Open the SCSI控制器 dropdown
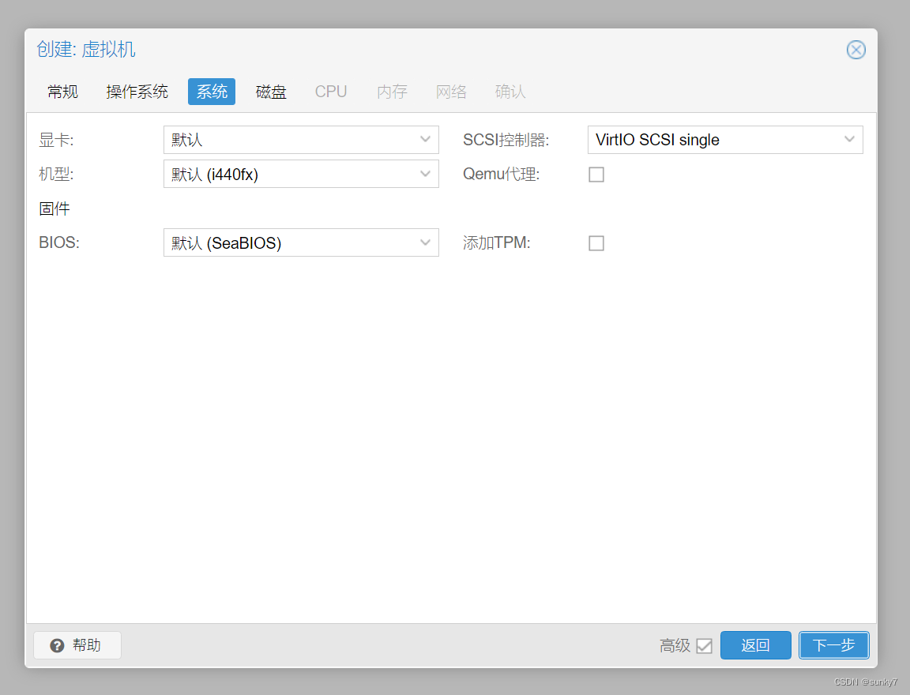910x695 pixels. click(x=724, y=140)
